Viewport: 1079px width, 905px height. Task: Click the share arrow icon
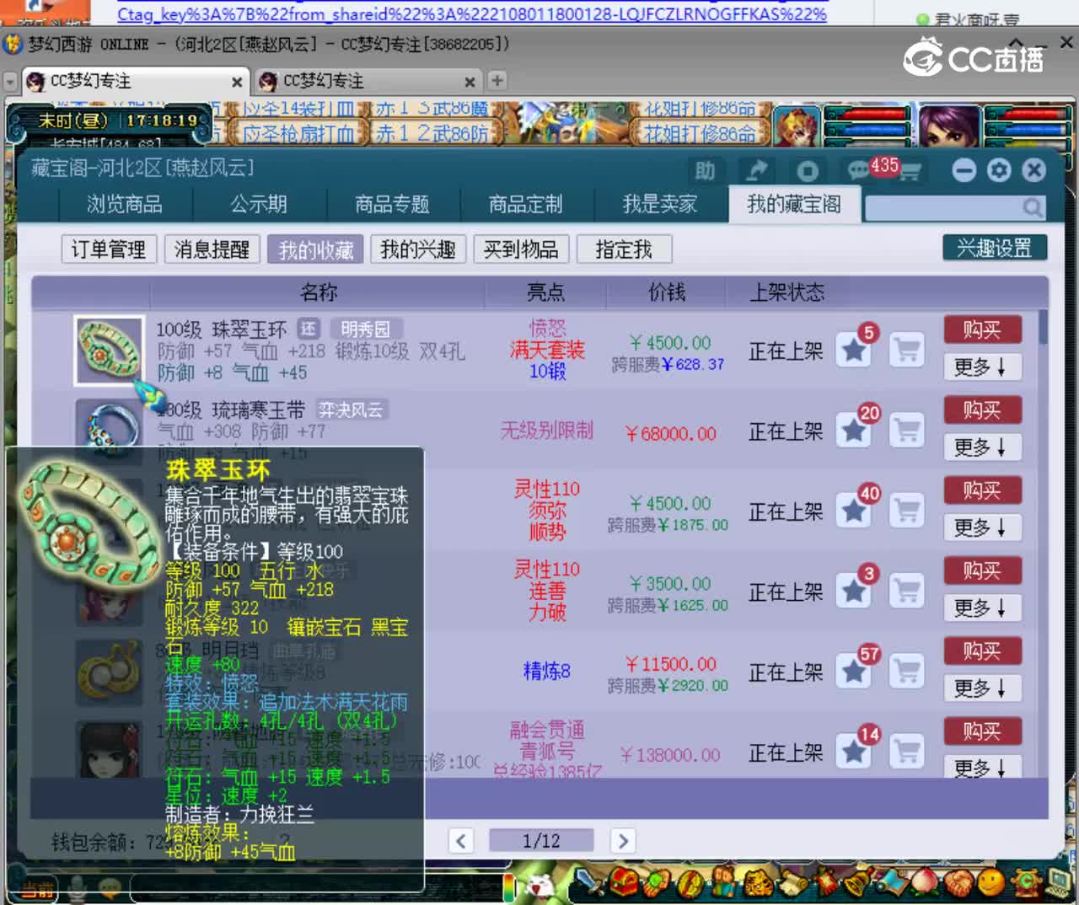(757, 171)
